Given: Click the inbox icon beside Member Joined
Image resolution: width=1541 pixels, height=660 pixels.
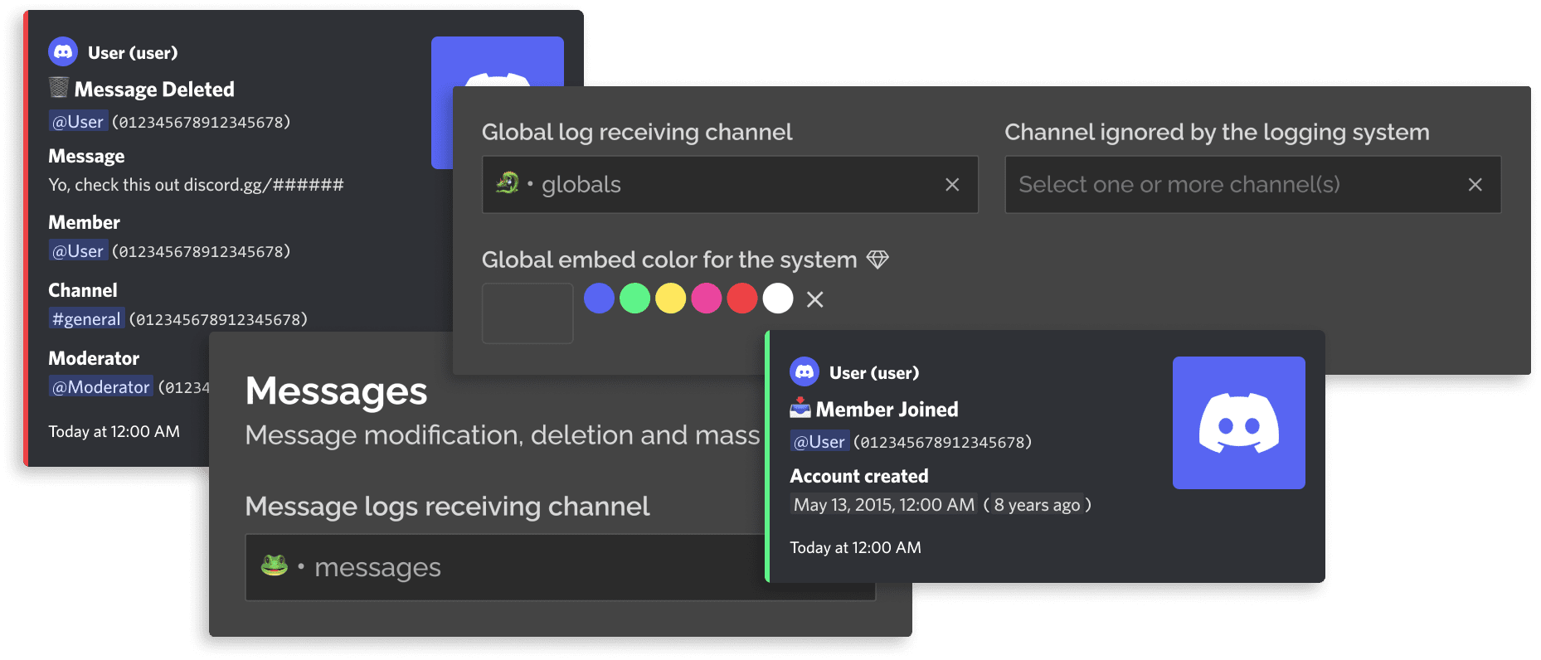Looking at the screenshot, I should [x=800, y=408].
